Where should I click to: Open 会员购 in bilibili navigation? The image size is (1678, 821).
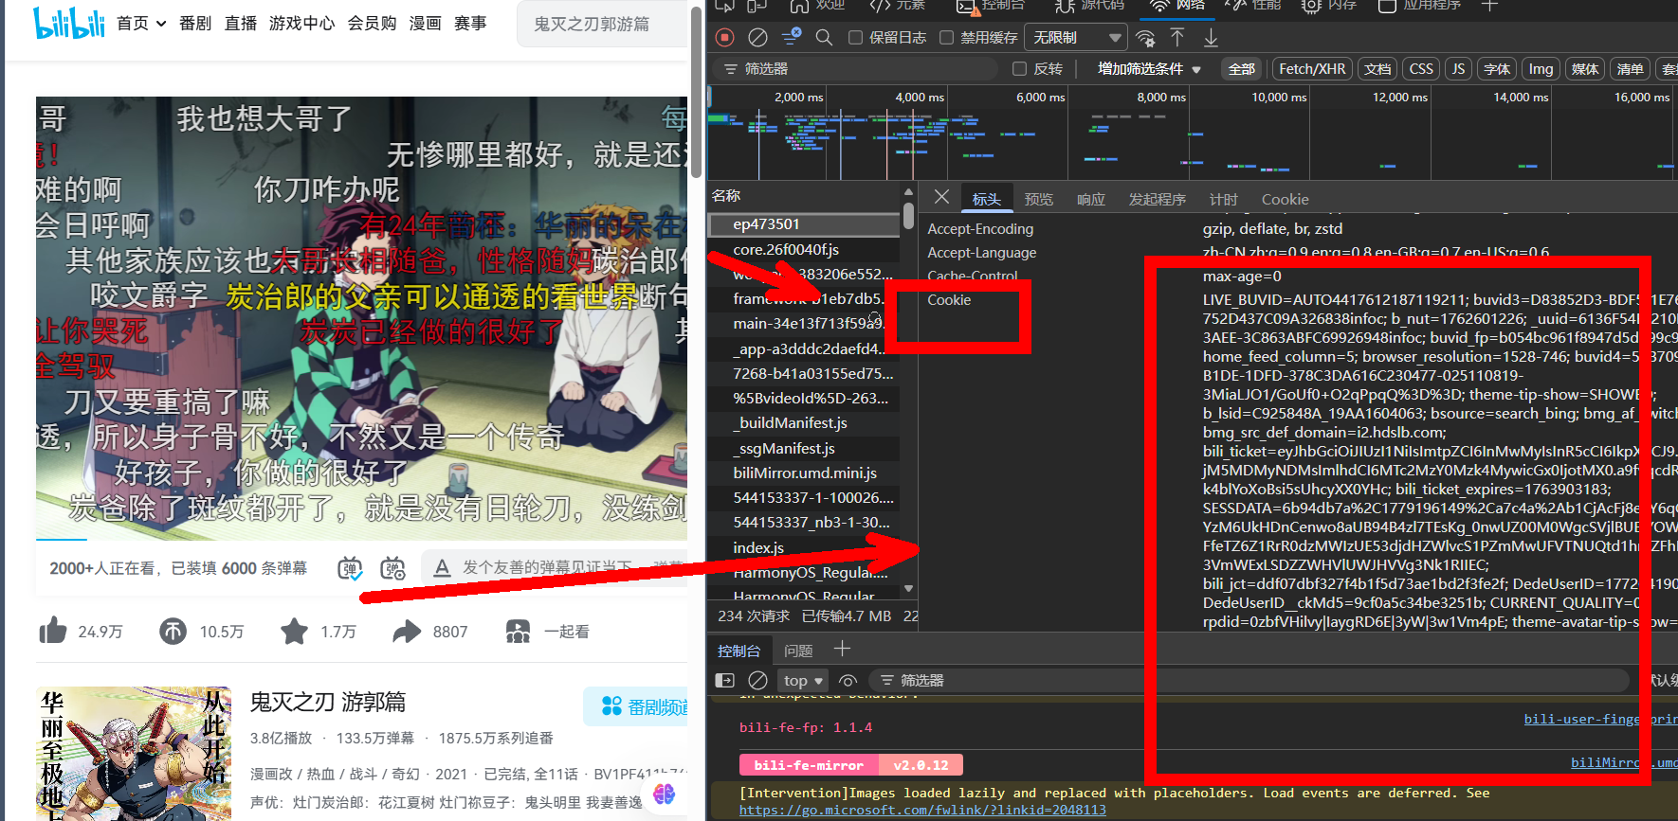[x=372, y=24]
